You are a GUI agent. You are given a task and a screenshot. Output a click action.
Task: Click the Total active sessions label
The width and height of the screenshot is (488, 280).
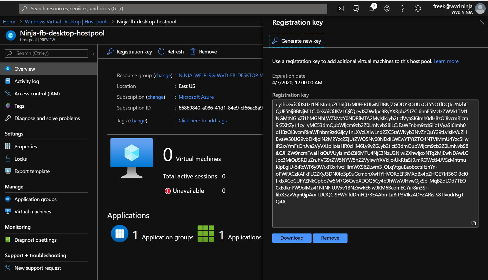190,176
